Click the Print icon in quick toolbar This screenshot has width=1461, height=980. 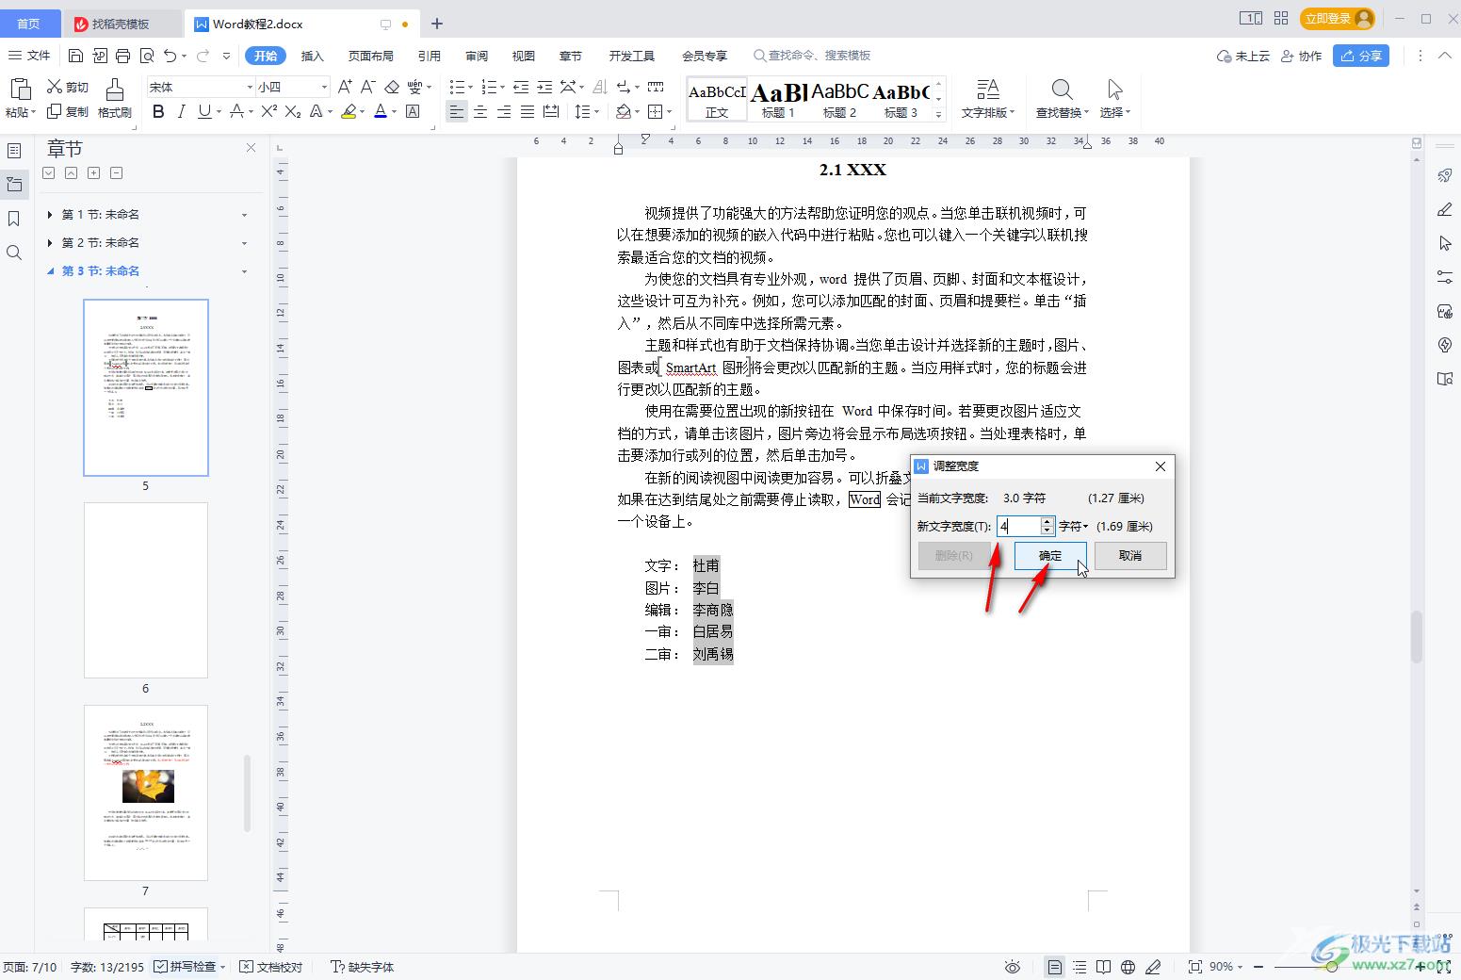pyautogui.click(x=123, y=56)
